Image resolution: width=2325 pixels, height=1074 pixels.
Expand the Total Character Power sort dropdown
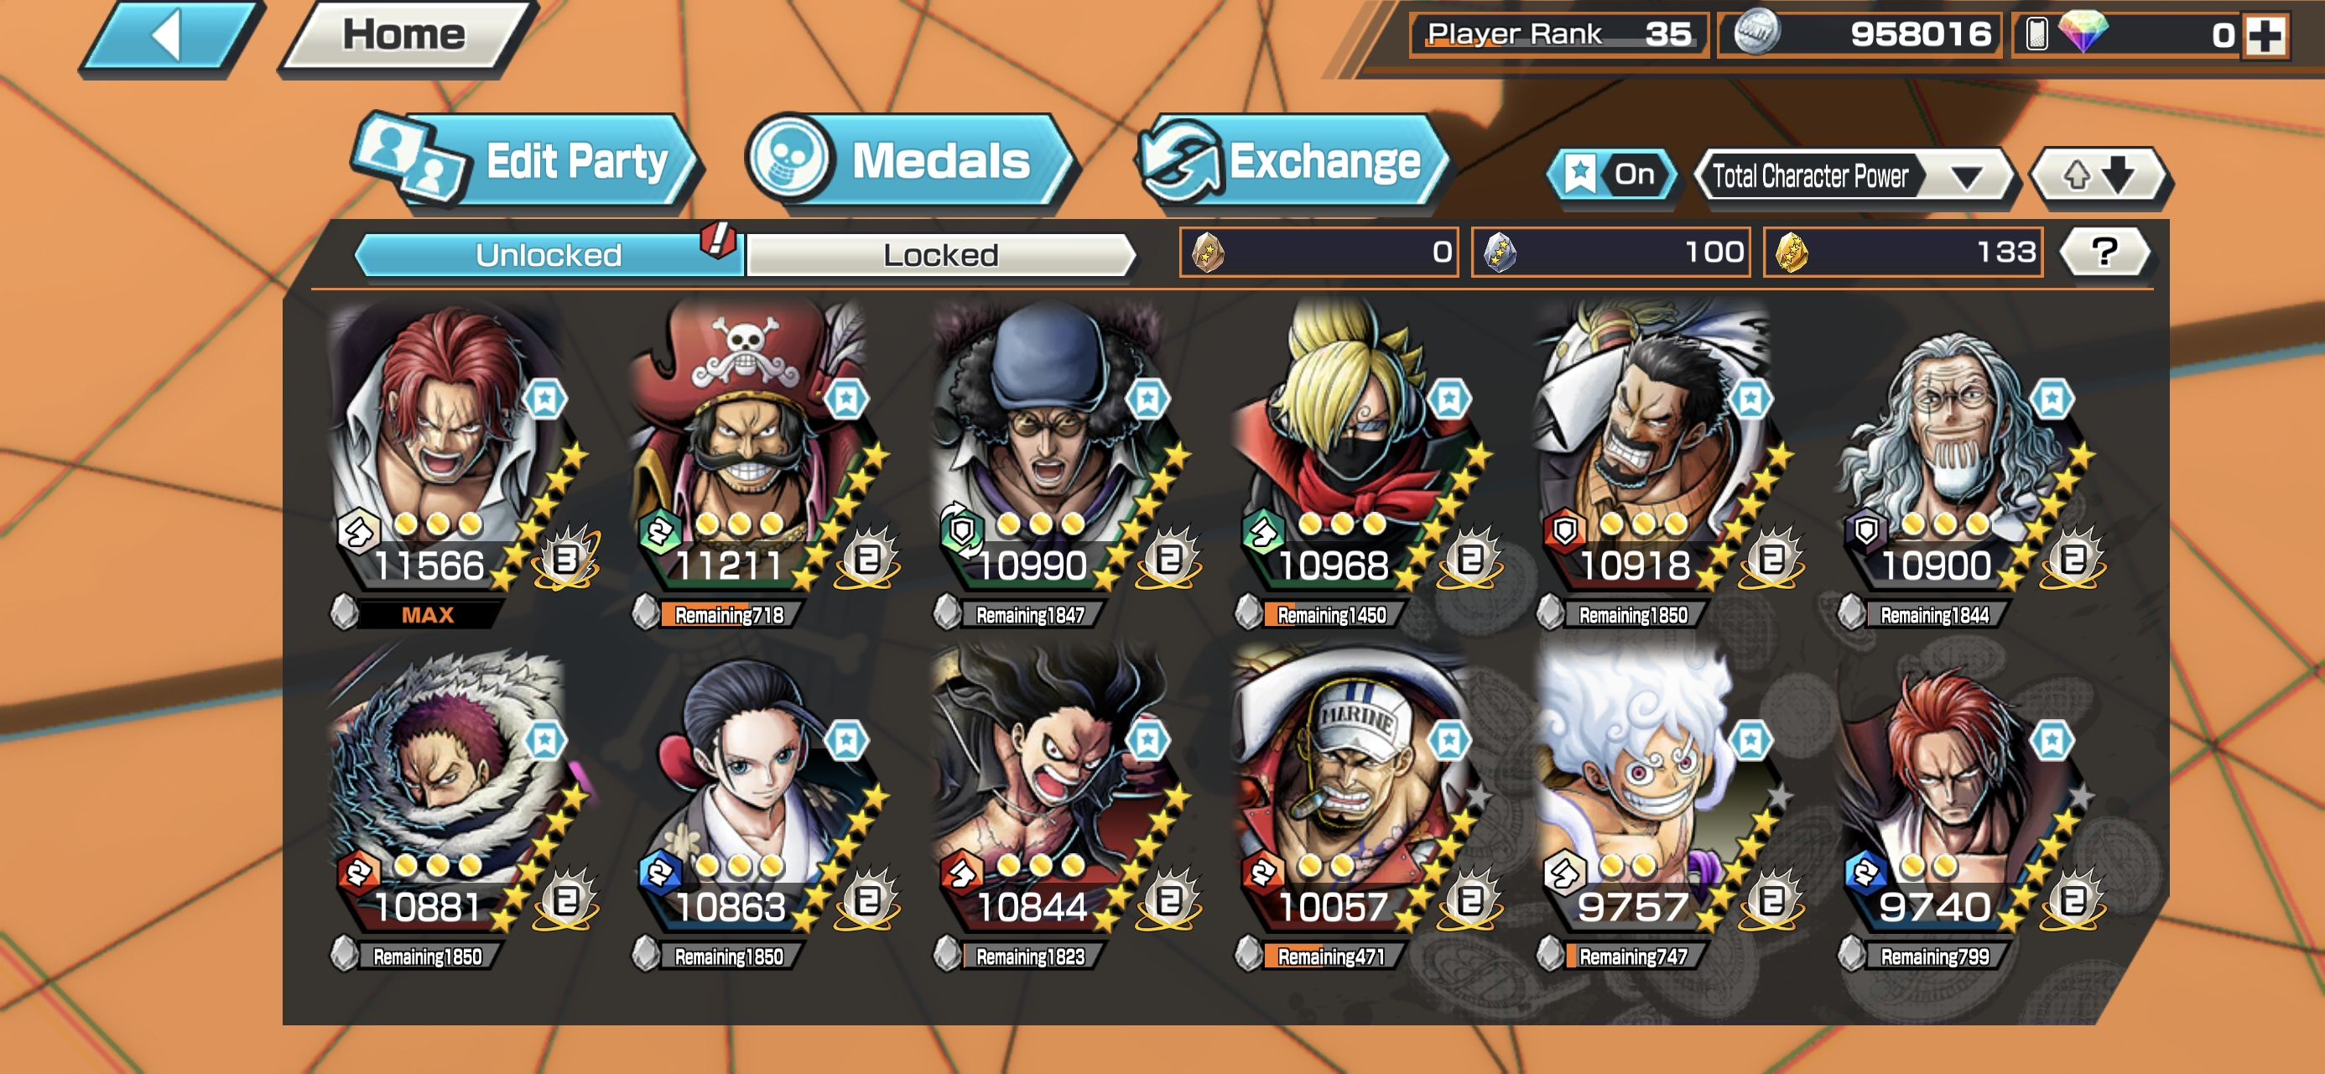tap(1854, 175)
